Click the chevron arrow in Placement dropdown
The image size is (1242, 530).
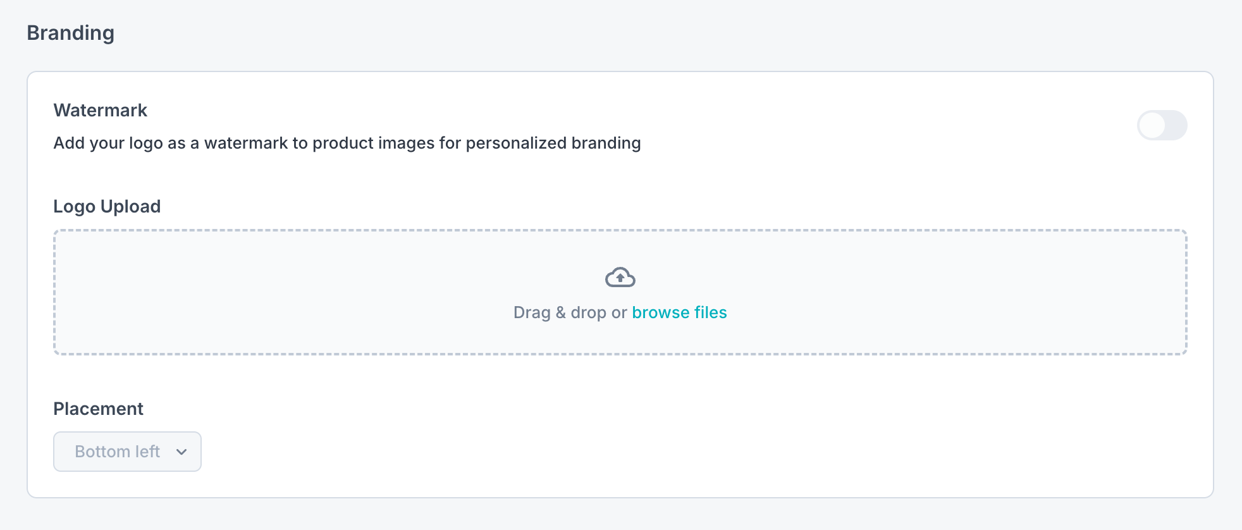tap(181, 452)
